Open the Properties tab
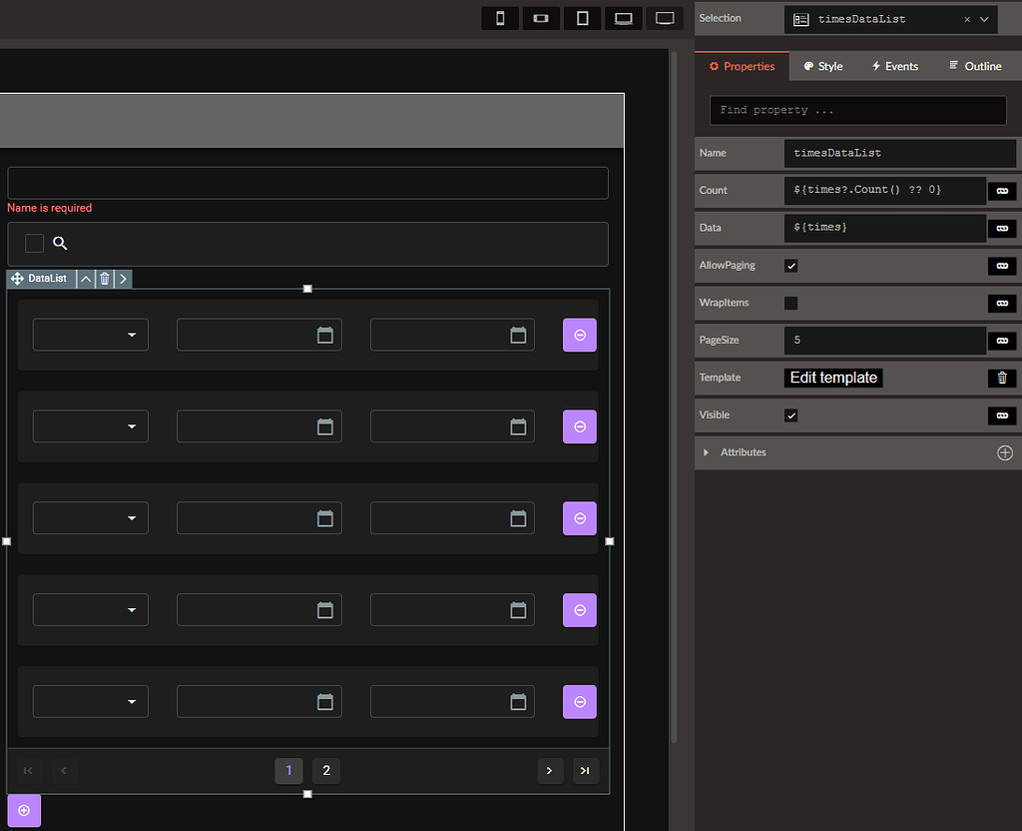This screenshot has height=831, width=1022. tap(742, 66)
